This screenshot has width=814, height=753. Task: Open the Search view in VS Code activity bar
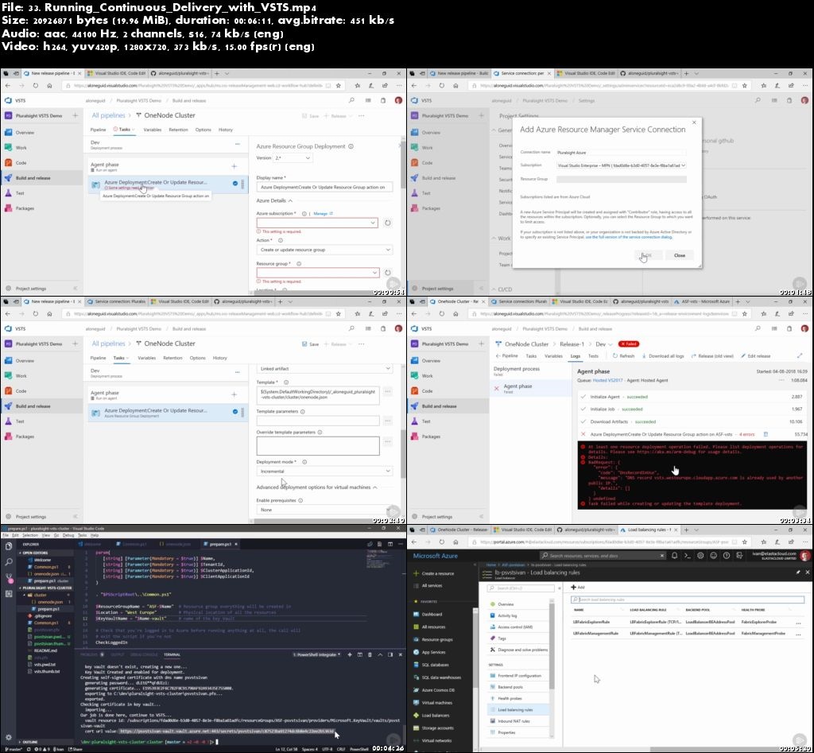tap(9, 562)
